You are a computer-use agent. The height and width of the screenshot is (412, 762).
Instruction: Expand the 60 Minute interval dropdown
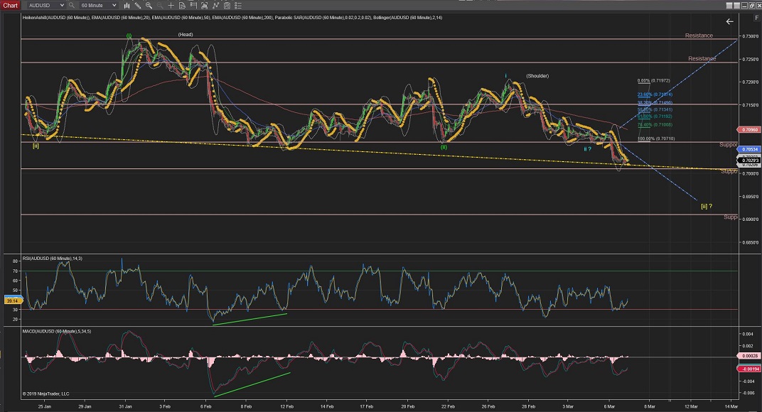click(x=114, y=5)
